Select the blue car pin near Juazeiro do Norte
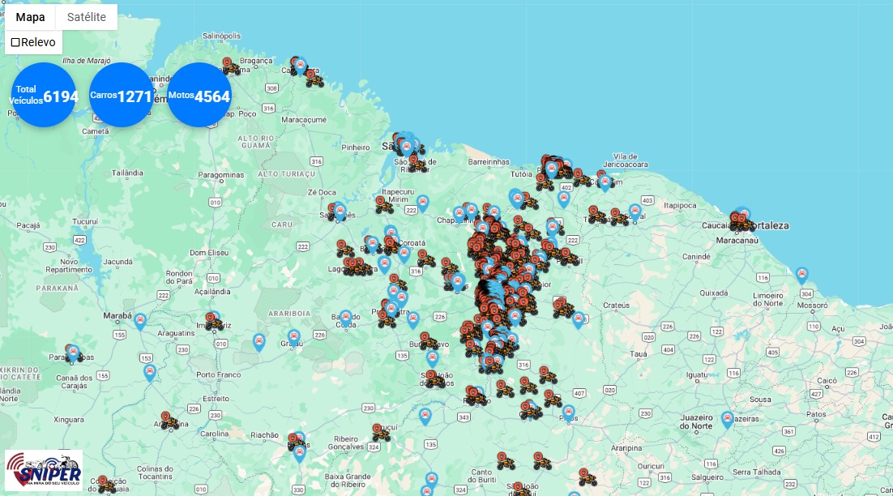The image size is (893, 496). [x=728, y=418]
